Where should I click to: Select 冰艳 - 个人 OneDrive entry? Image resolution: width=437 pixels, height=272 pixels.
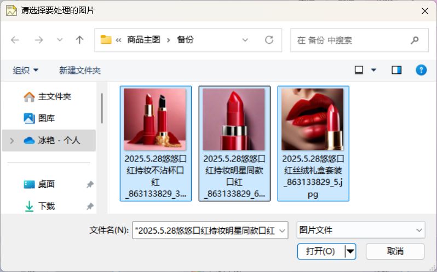click(49, 140)
